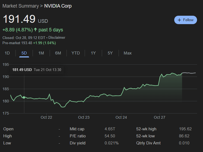Show the YTD chart range
Screen dimensions: 203x152
[75, 53]
